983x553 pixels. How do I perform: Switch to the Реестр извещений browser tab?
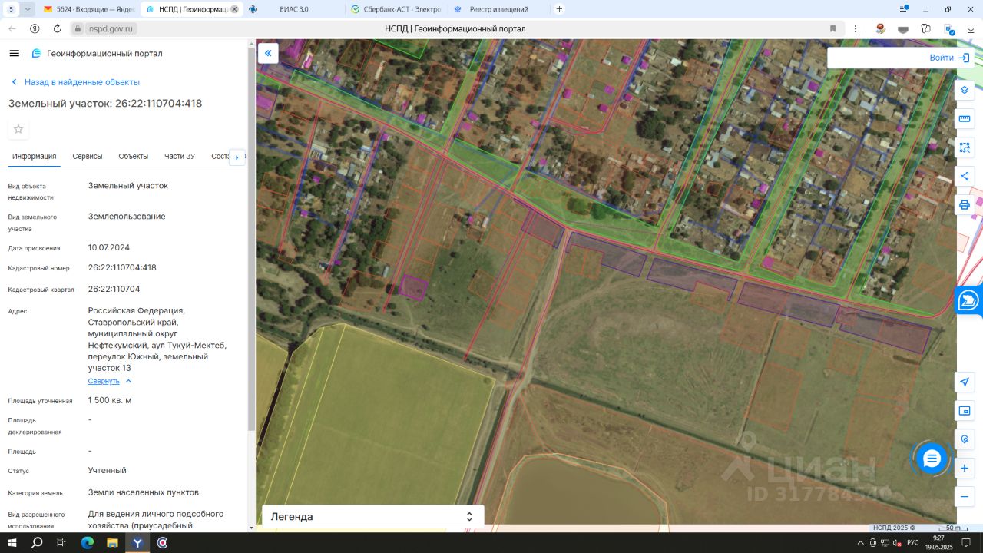[x=498, y=9]
